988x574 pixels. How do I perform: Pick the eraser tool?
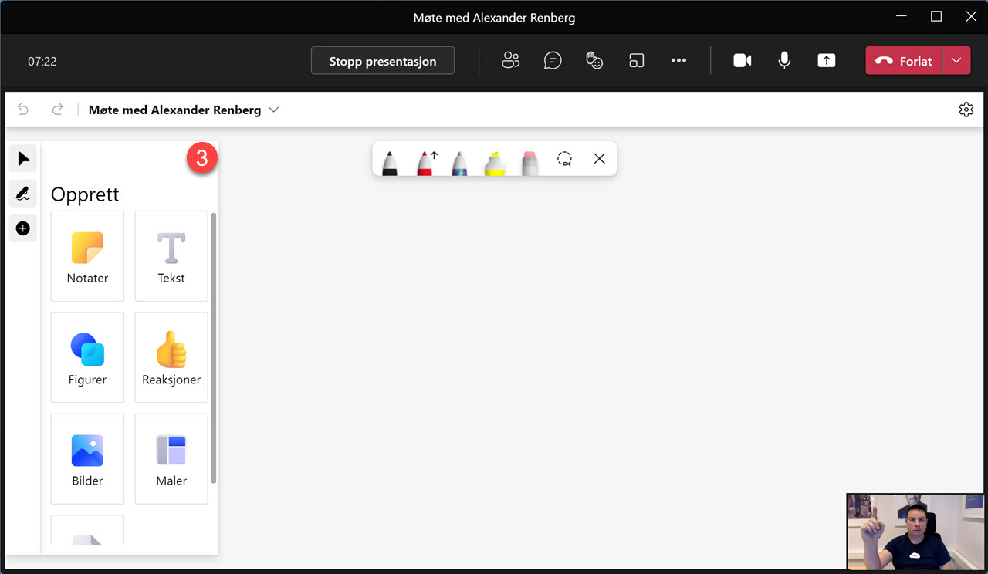click(530, 161)
